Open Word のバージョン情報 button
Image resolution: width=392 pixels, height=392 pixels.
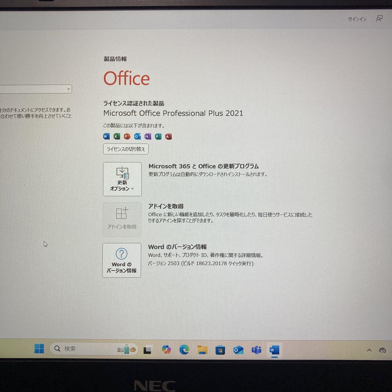coord(122,260)
